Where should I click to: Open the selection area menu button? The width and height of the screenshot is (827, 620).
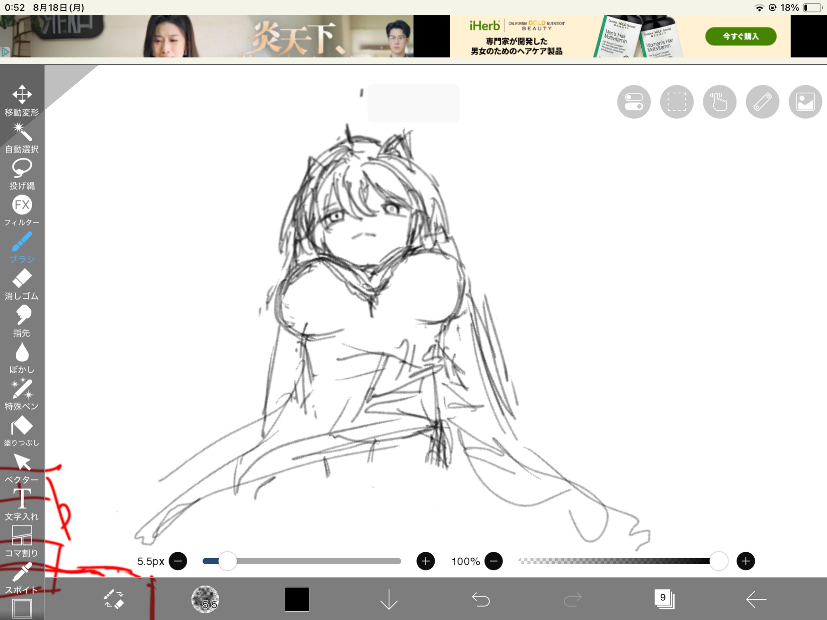pyautogui.click(x=676, y=102)
